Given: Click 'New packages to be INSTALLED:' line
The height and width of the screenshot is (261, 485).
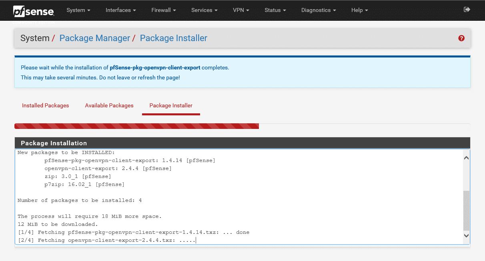Looking at the screenshot, I should tap(66, 152).
